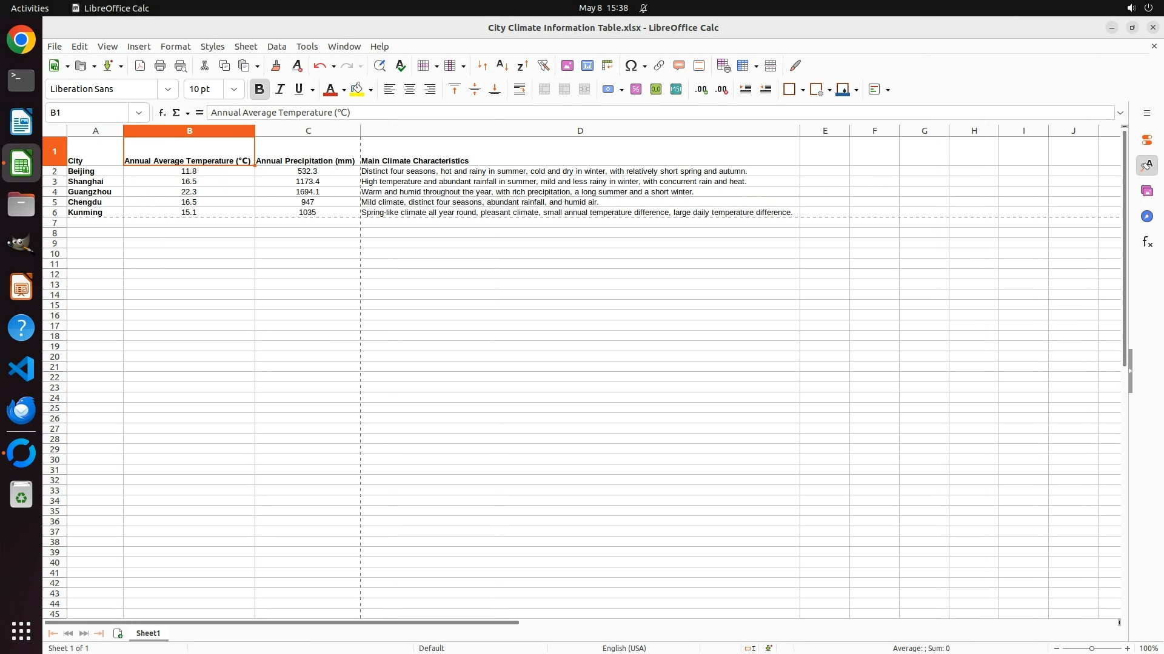Toggle Bold formatting off

click(259, 89)
